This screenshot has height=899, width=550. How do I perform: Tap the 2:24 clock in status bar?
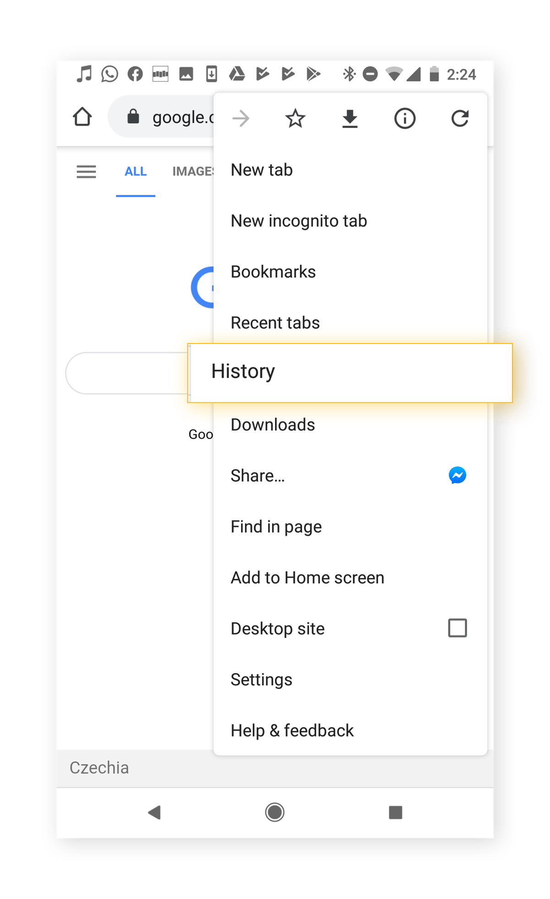point(461,74)
